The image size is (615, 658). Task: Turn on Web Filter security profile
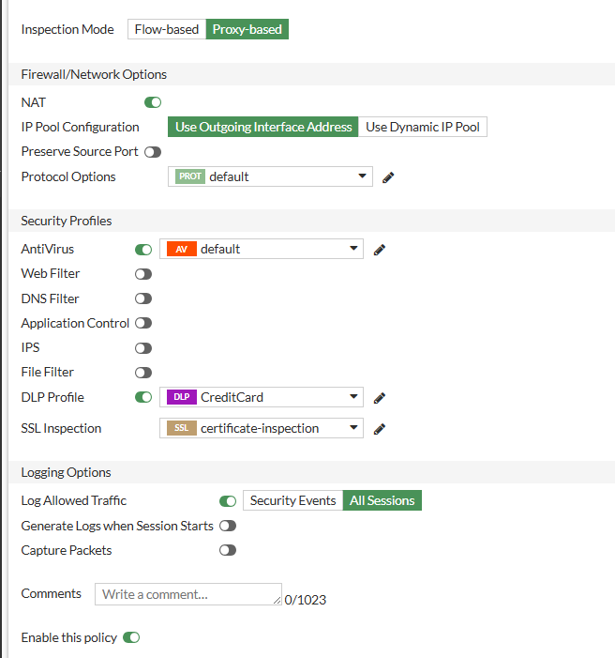click(x=143, y=274)
